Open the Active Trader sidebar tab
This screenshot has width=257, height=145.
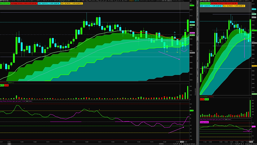tap(197, 22)
